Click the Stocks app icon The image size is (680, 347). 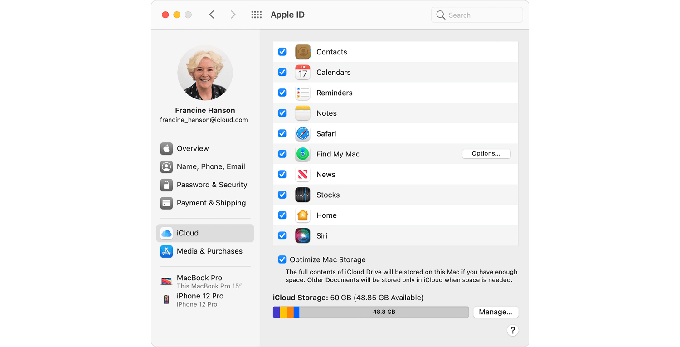(303, 195)
